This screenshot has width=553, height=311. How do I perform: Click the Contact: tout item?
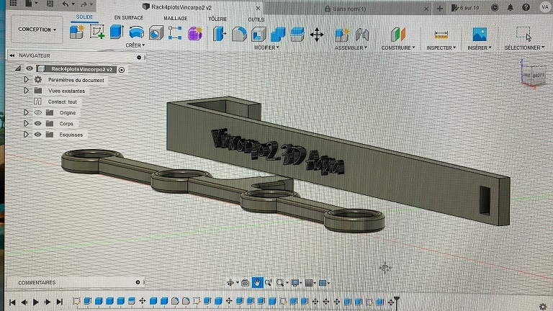pos(62,102)
